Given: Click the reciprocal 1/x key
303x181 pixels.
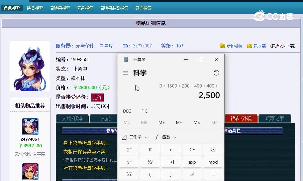Looking at the screenshot, I should (x=150, y=162).
